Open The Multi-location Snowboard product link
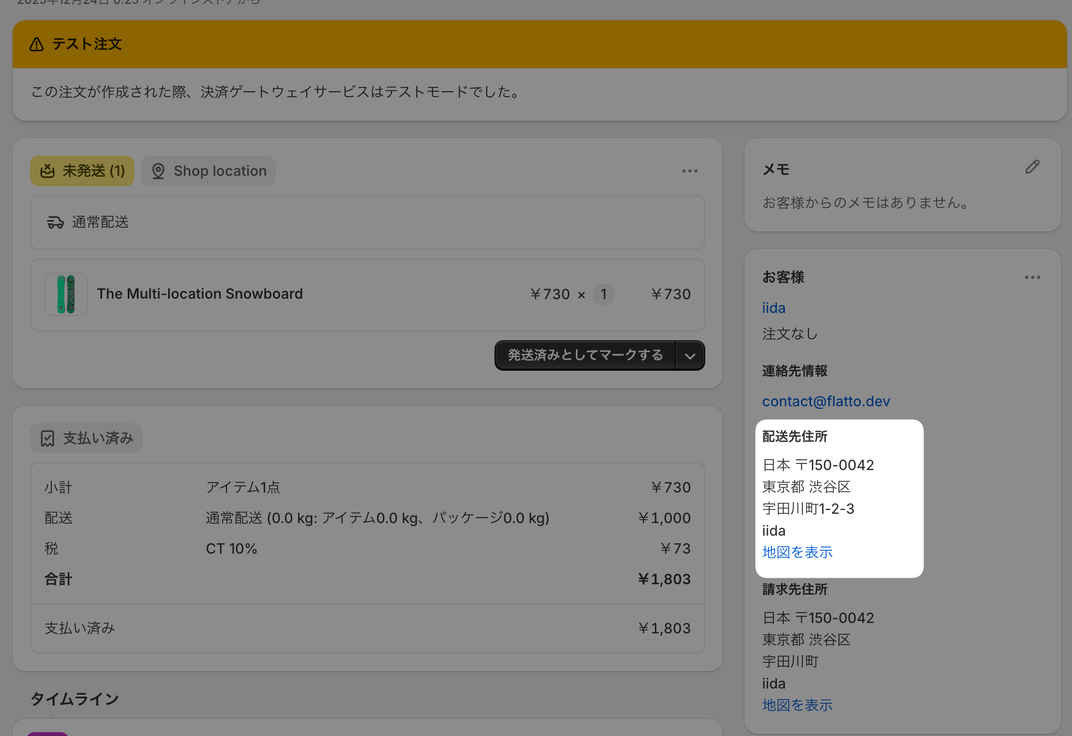The width and height of the screenshot is (1072, 736). [200, 294]
